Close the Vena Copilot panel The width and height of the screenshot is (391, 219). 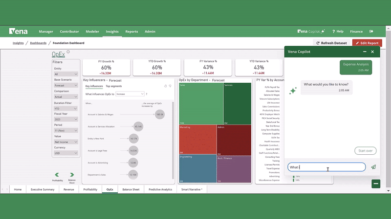coord(372,52)
